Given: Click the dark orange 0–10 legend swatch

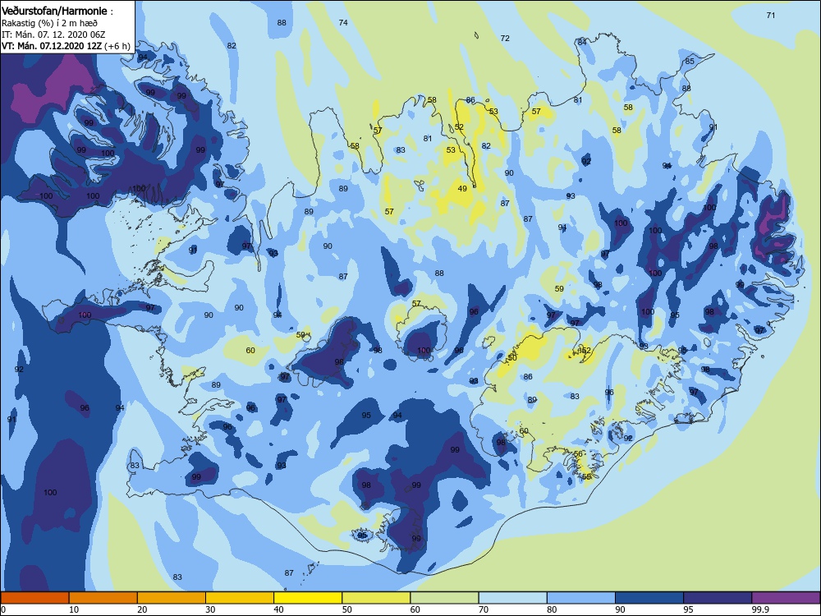Looking at the screenshot, I should click(x=34, y=598).
